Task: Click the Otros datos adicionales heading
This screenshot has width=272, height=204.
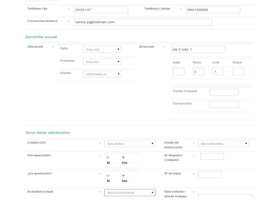Action: coord(48,133)
